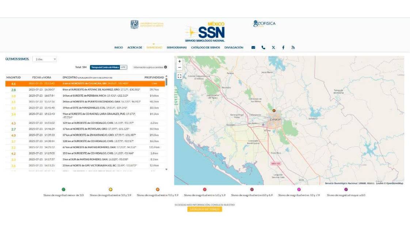Zoom in on the map
This screenshot has height=230, width=410.
(x=179, y=61)
